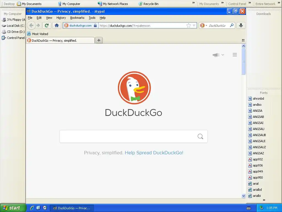Open the 3½ Floppy drive

[13, 20]
